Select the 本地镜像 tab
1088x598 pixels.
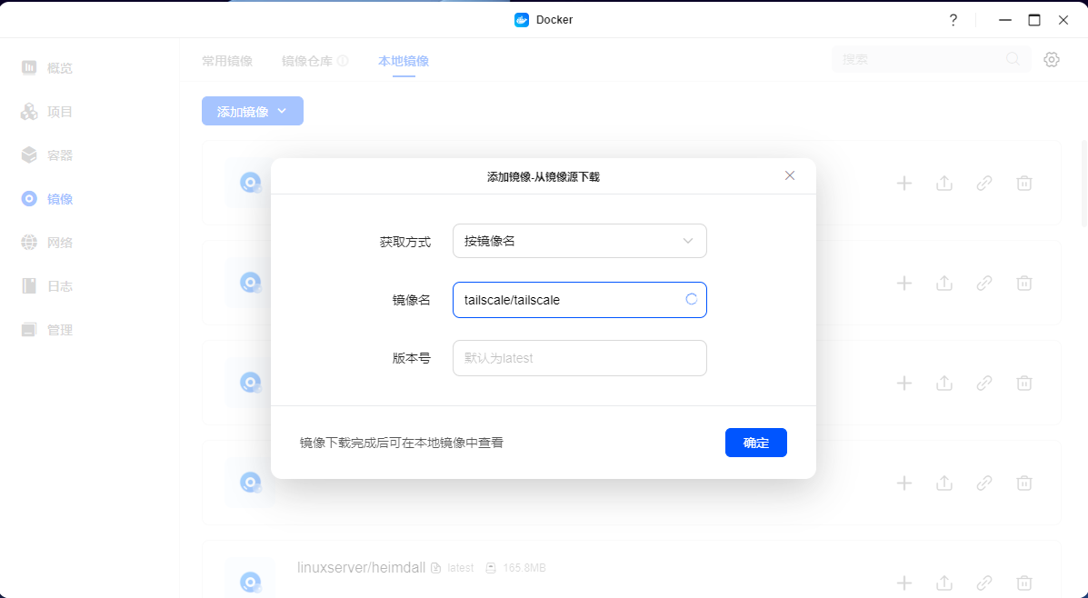coord(404,61)
